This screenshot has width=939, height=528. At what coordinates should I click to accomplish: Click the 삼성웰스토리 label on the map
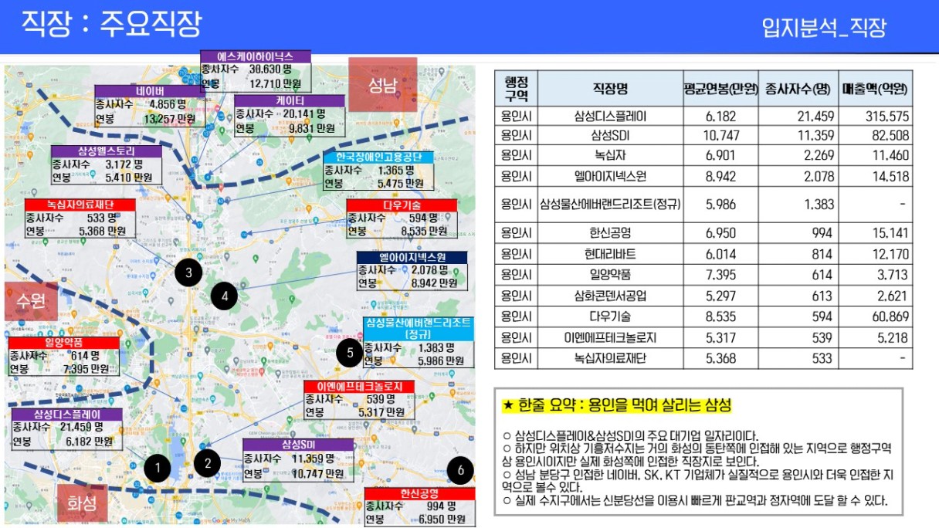[x=107, y=151]
